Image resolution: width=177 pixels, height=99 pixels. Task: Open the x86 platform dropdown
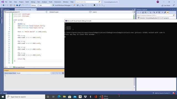tap(45, 5)
